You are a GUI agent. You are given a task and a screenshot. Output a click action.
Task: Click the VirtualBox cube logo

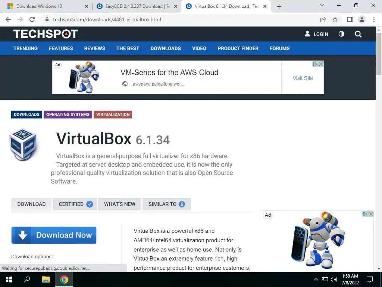(x=23, y=145)
